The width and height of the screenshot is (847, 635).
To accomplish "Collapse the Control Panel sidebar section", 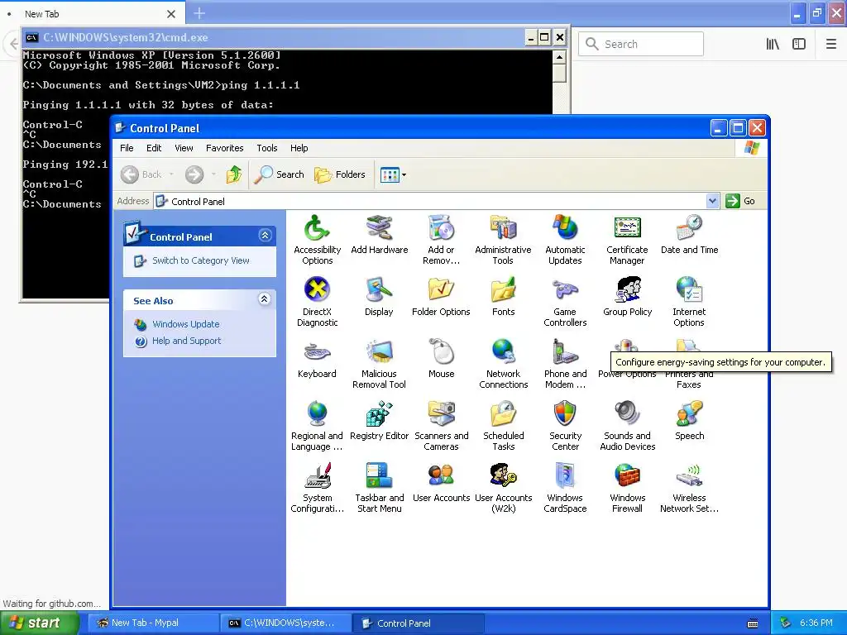I will 265,236.
